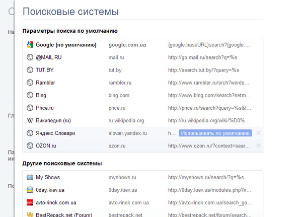Click the bestrepack.net keyword
Viewport: 302px width, 217px height.
pyautogui.click(x=125, y=215)
